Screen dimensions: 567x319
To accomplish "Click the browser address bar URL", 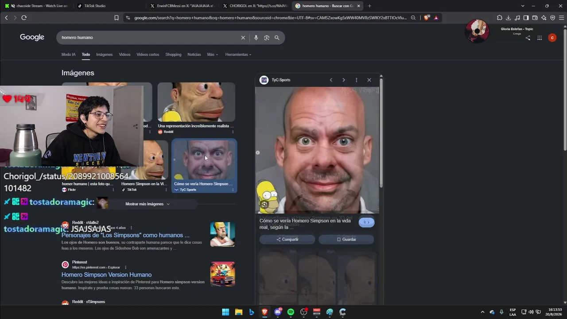I will [270, 18].
